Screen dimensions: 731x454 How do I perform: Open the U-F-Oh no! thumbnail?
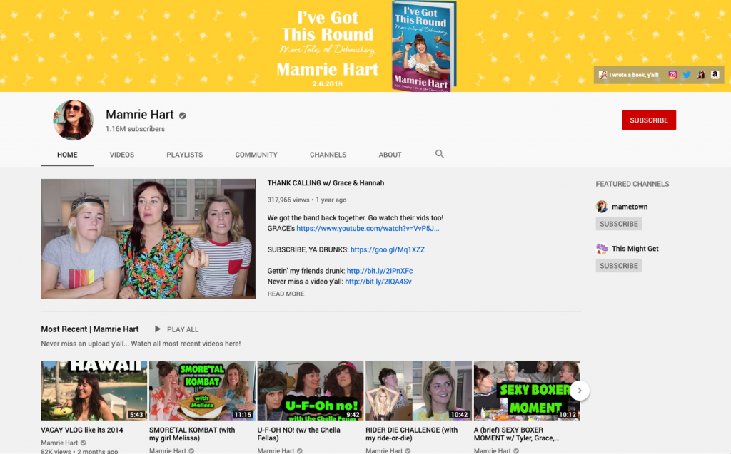point(311,390)
